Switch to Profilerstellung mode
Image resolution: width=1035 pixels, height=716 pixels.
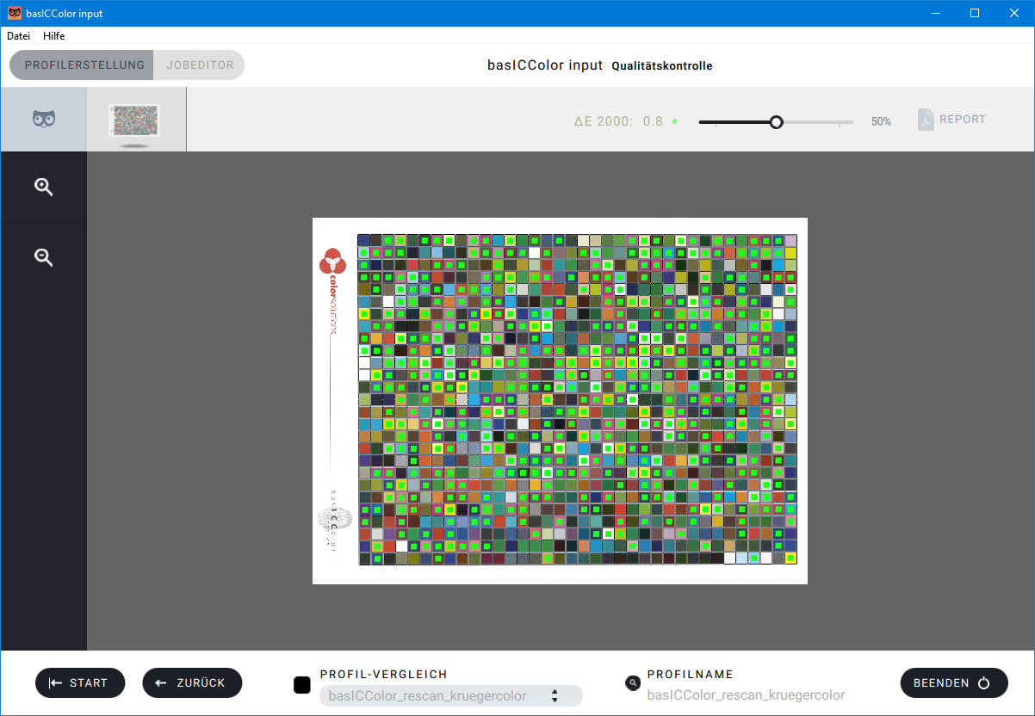pos(84,65)
